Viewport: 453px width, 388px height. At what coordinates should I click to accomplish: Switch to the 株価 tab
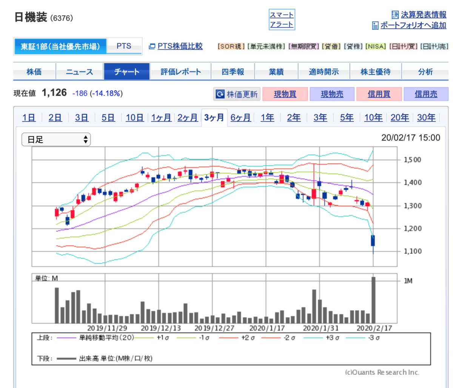34,72
